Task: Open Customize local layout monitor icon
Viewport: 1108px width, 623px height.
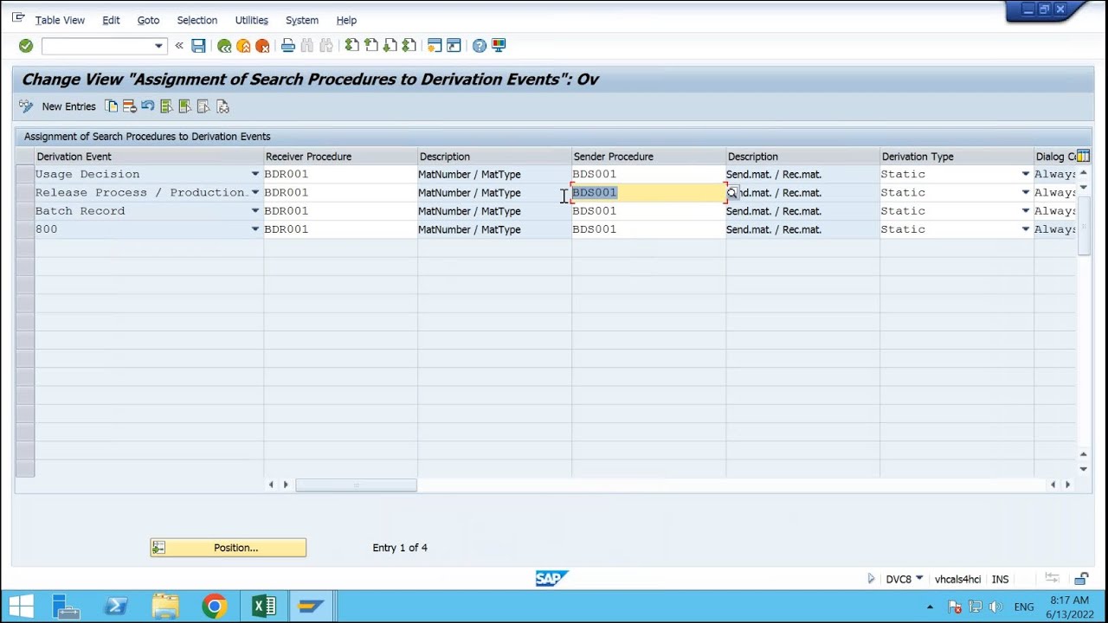Action: 499,46
